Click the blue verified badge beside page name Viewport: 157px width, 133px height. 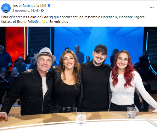49,6
